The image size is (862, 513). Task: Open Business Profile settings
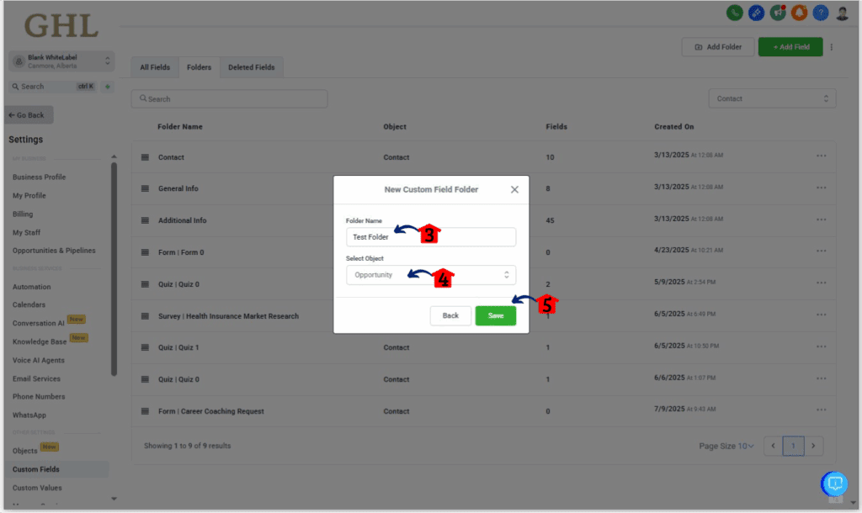[x=39, y=177]
